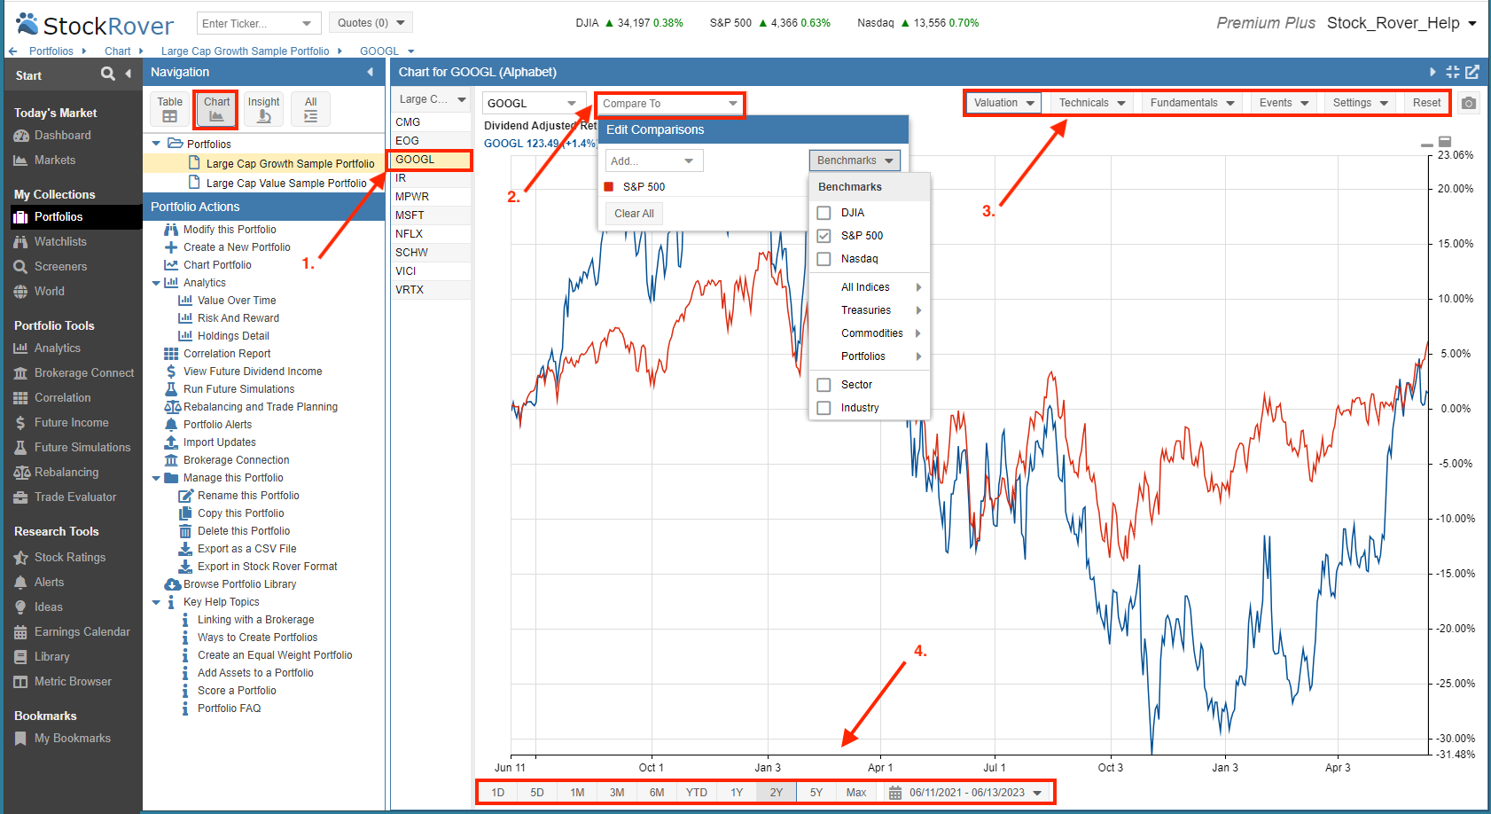Click the S&P 500 red color swatch

click(x=609, y=186)
